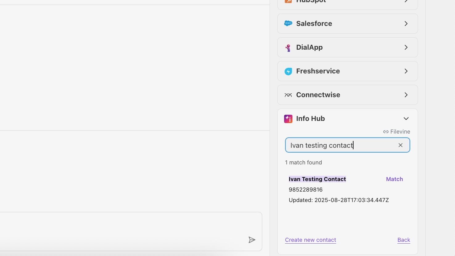Expand the Salesforce integration panel
Viewport: 455px width, 256px height.
click(406, 24)
